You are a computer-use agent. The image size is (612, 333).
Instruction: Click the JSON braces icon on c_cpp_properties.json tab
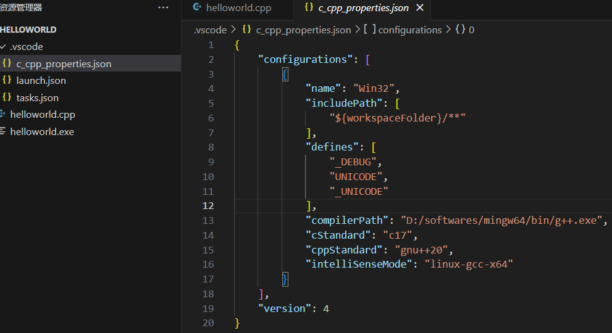[309, 8]
